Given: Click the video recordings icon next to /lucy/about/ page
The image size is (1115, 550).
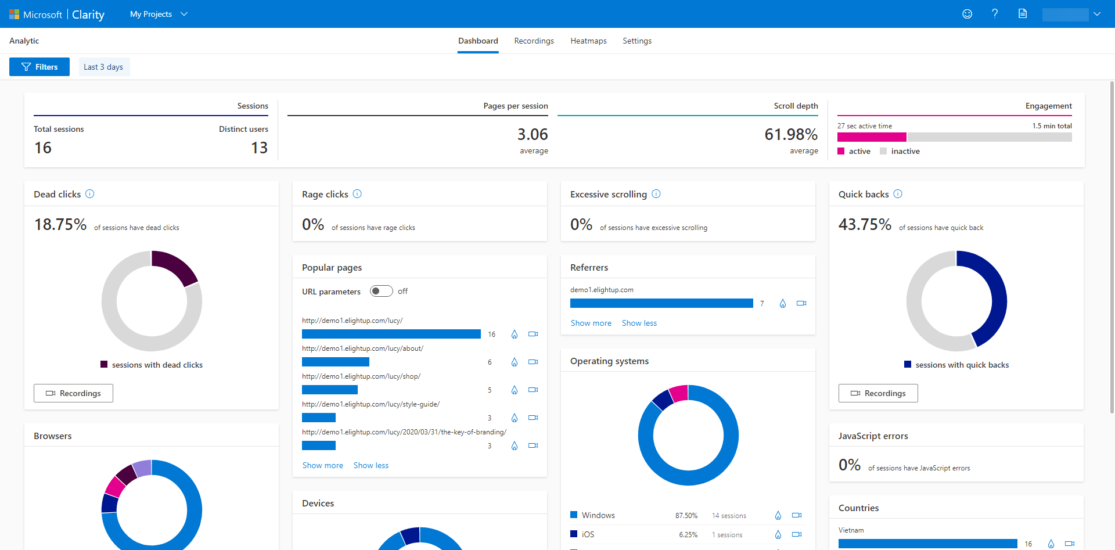Looking at the screenshot, I should (533, 362).
